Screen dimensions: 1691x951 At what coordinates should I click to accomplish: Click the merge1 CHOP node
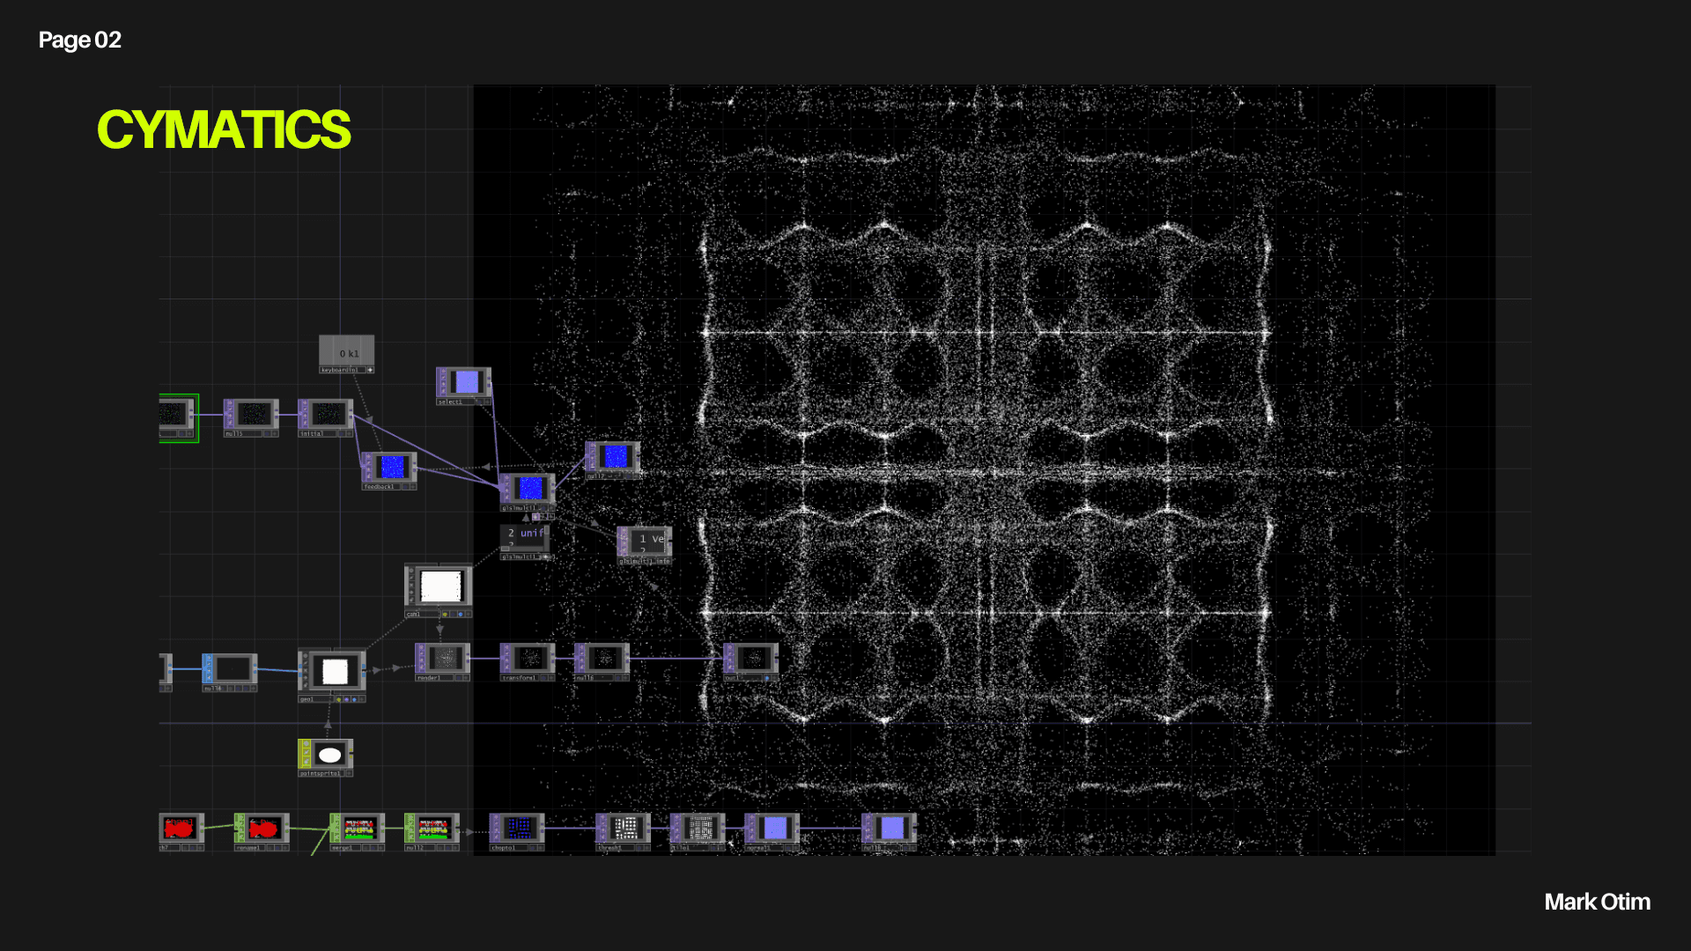[x=358, y=828]
